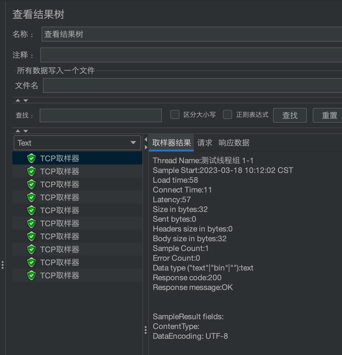This screenshot has width=342, height=355.
Task: Select the first TCP取样器 result row
Action: click(x=77, y=158)
